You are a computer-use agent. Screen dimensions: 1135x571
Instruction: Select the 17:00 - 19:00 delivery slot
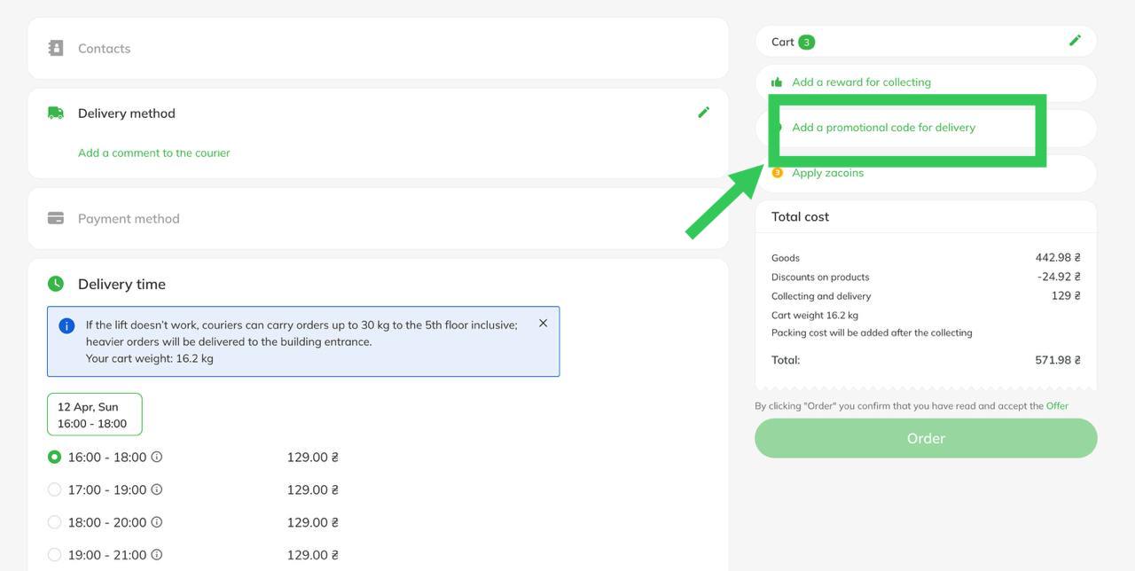coord(54,489)
